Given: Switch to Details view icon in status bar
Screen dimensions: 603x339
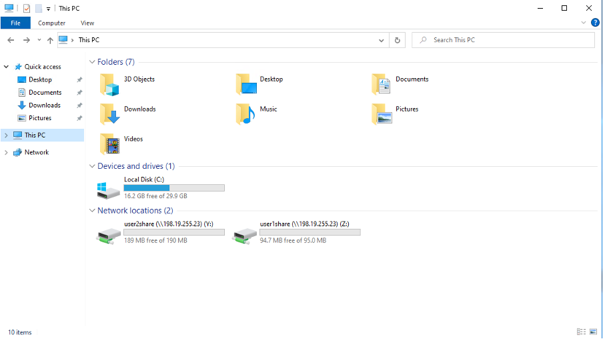Looking at the screenshot, I should pyautogui.click(x=581, y=332).
